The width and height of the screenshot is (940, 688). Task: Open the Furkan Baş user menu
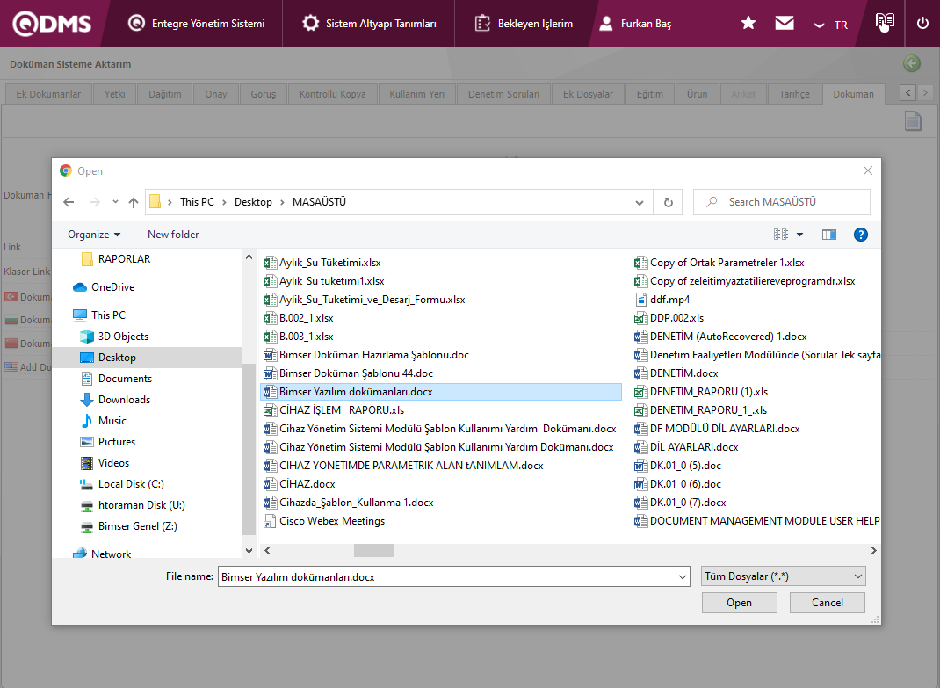[x=635, y=24]
